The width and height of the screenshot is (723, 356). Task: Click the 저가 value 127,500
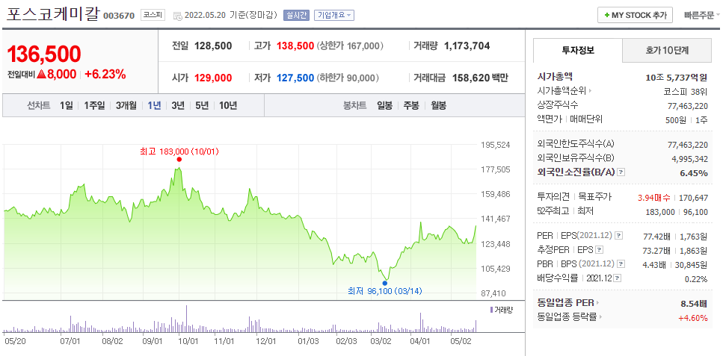click(295, 78)
